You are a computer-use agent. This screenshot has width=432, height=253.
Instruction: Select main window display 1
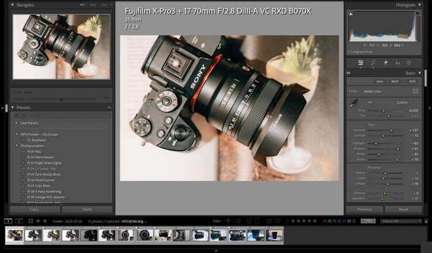coord(8,221)
